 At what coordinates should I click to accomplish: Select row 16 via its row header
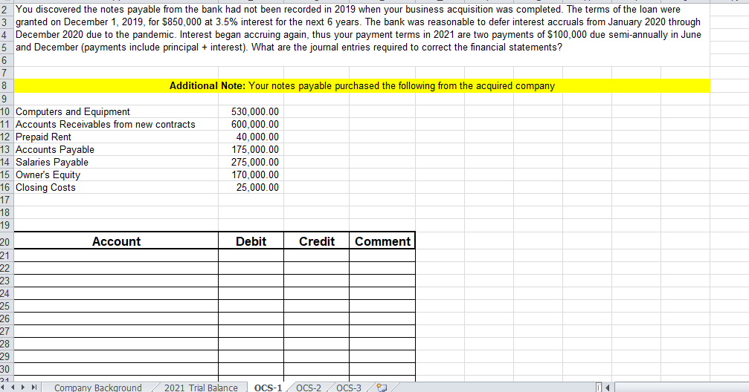point(6,187)
